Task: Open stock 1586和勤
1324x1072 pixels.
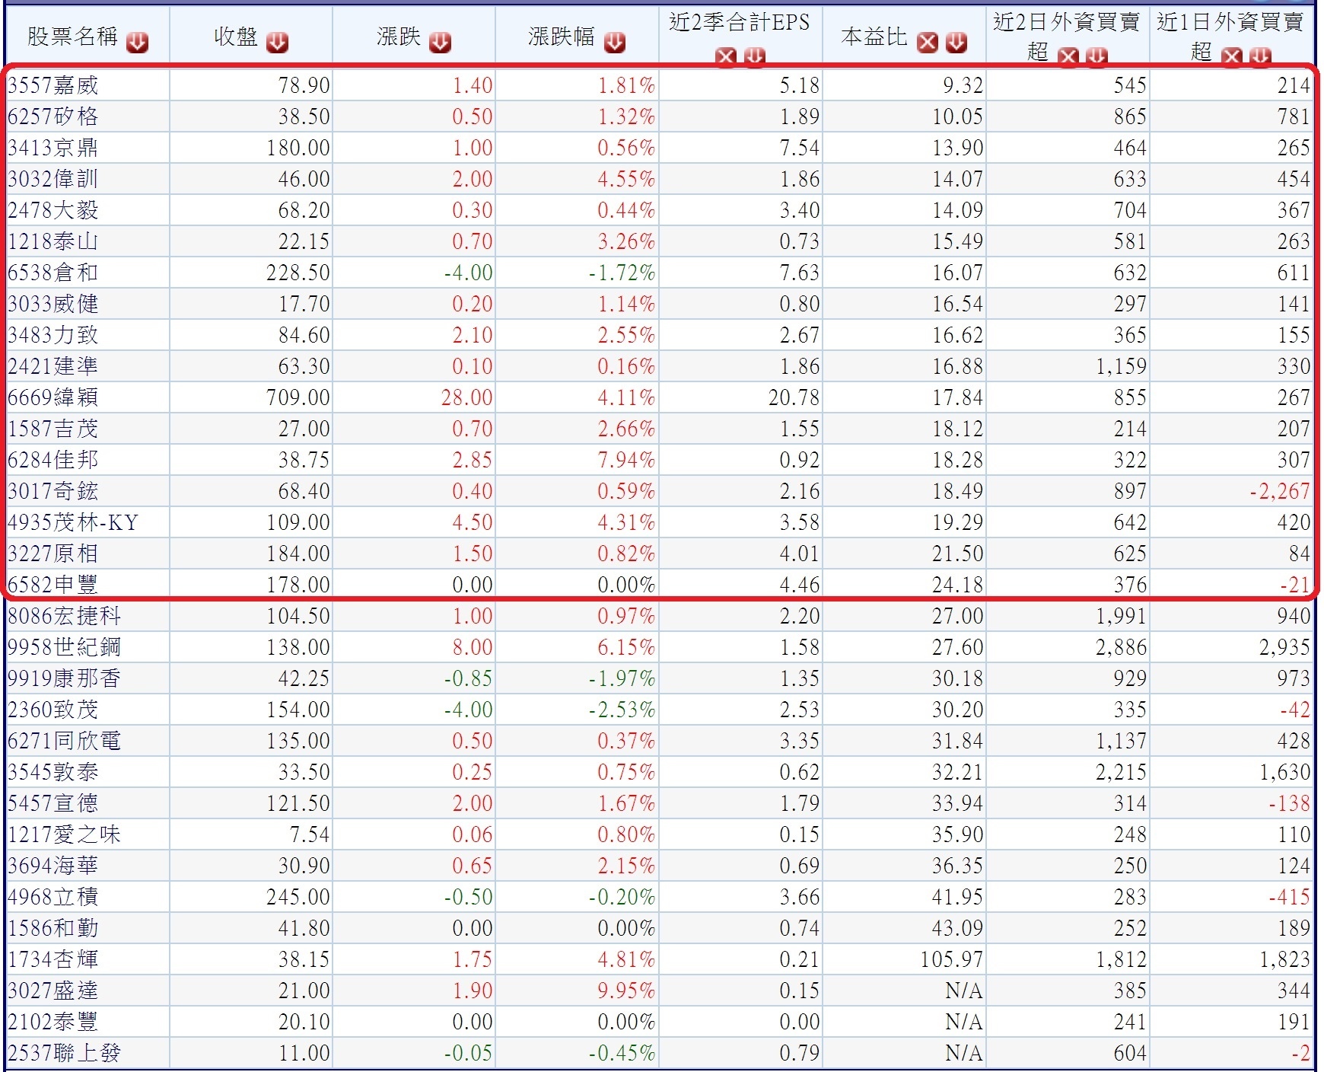Action: tap(53, 928)
